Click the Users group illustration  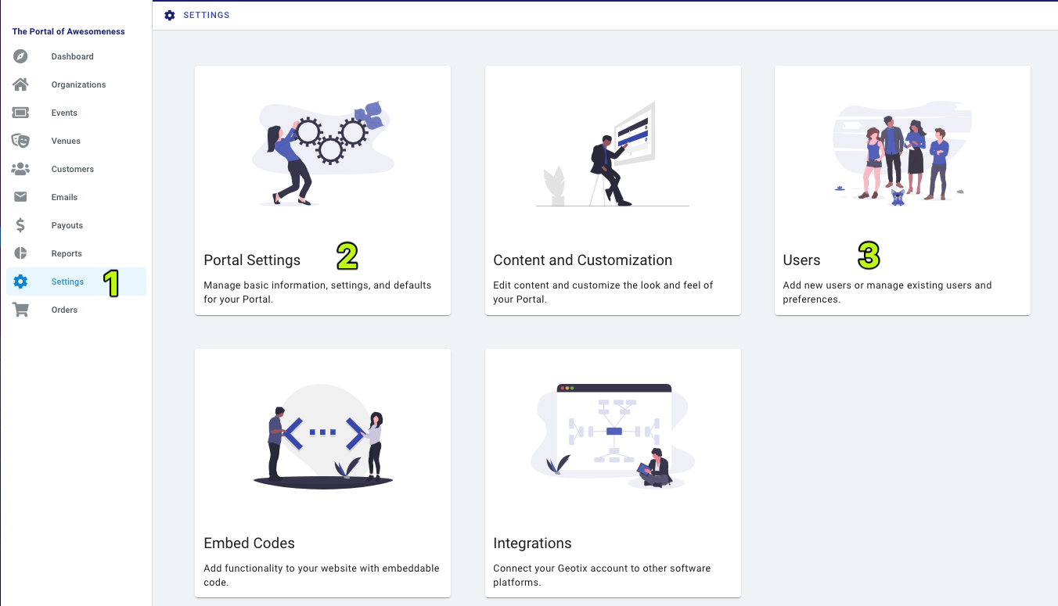coord(902,153)
